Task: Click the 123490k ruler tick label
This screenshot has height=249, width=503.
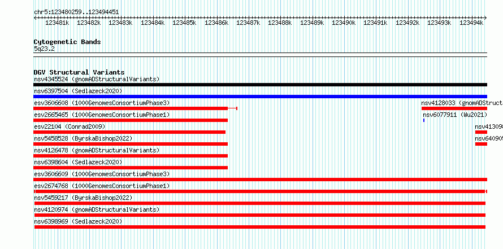Action: [344, 23]
